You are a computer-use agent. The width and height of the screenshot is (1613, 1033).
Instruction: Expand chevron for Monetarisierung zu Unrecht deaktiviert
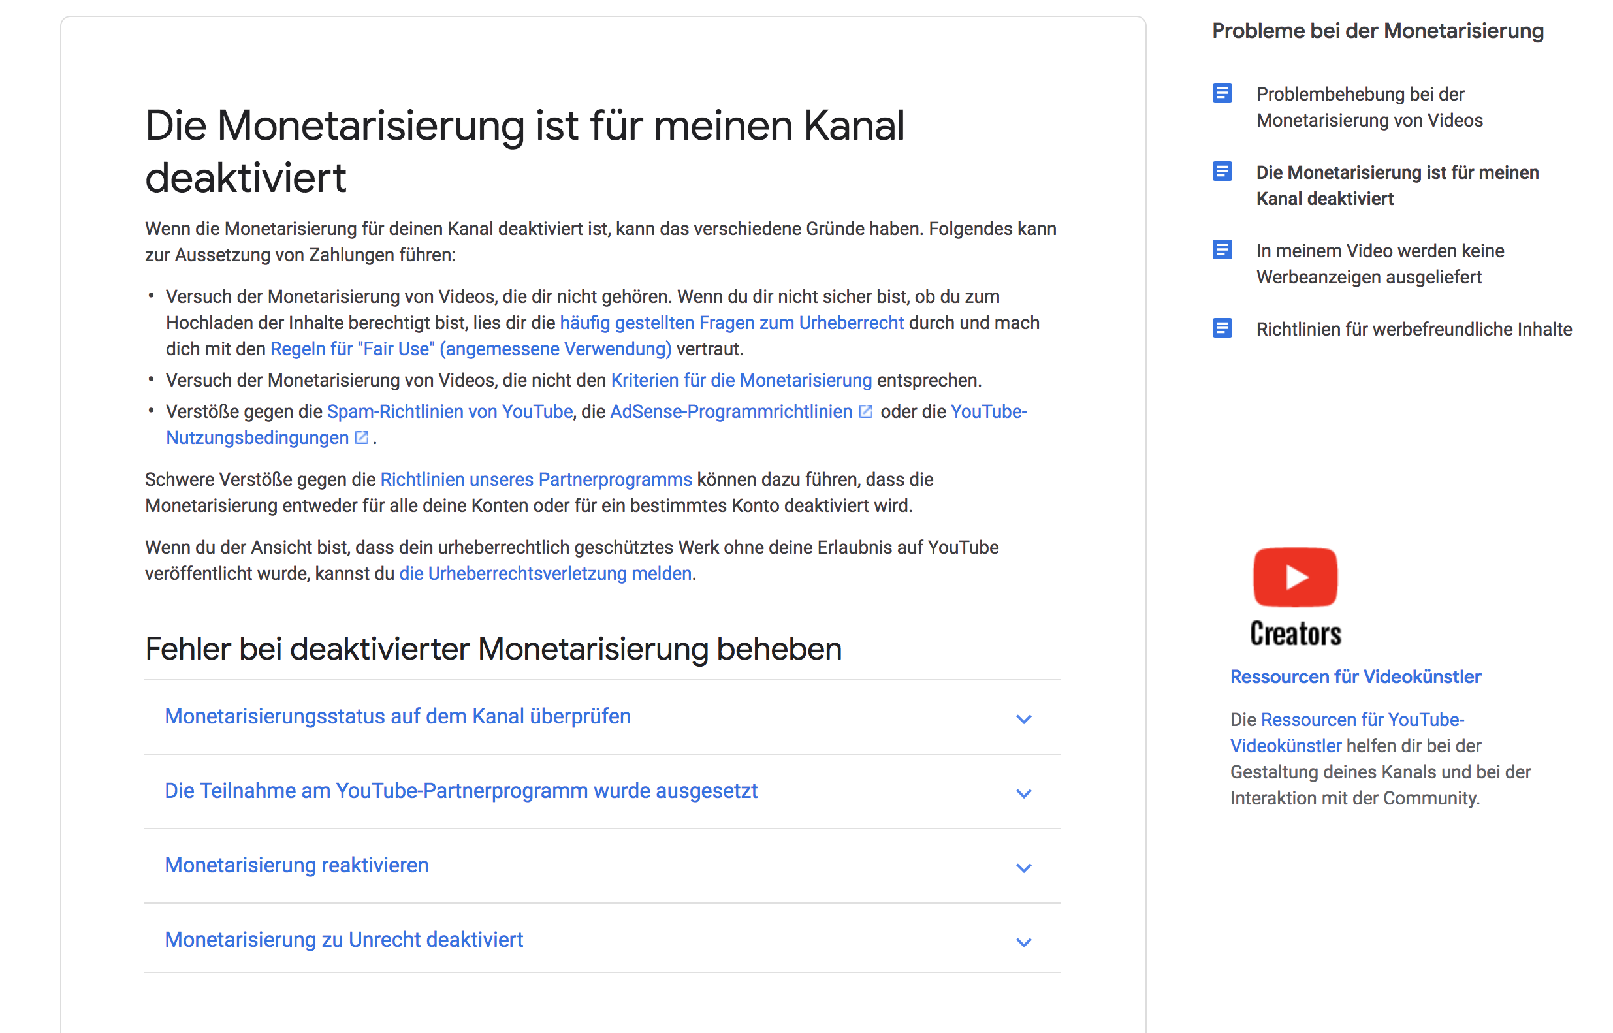1023,942
